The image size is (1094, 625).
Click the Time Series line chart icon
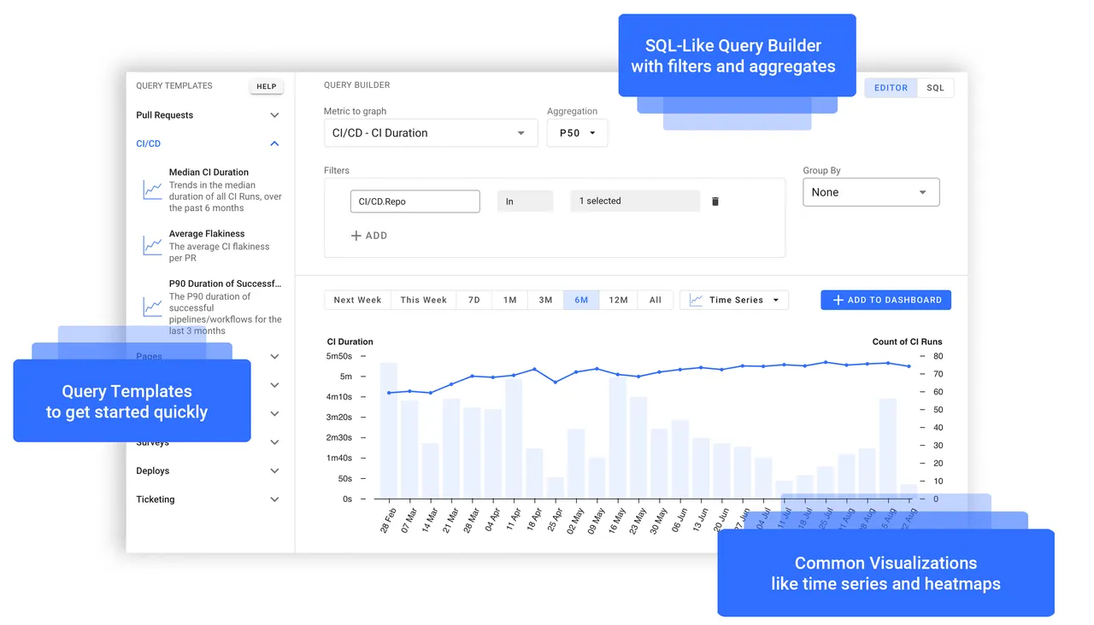[x=696, y=301]
